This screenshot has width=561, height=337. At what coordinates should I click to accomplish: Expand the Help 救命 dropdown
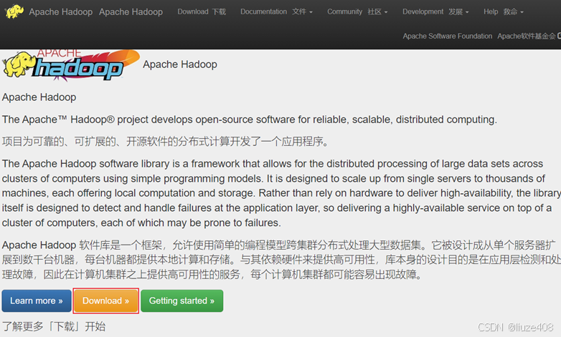(x=504, y=11)
